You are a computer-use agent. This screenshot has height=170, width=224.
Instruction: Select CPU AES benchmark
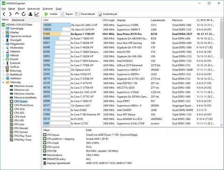click(19, 113)
